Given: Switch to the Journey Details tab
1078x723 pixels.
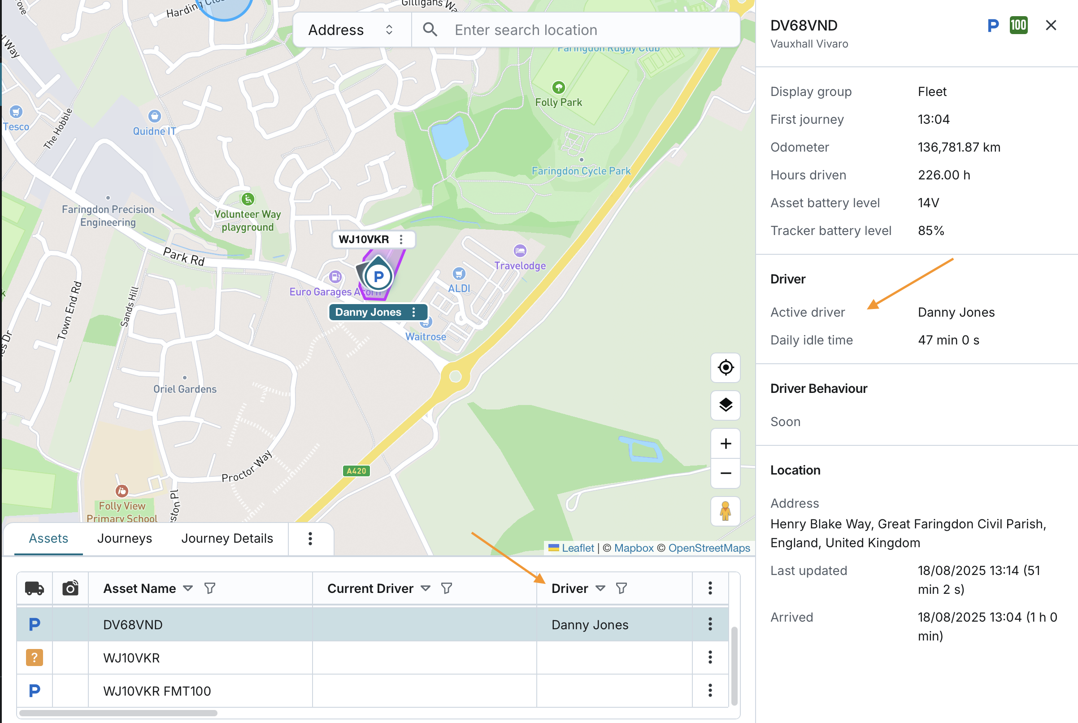Looking at the screenshot, I should point(227,538).
